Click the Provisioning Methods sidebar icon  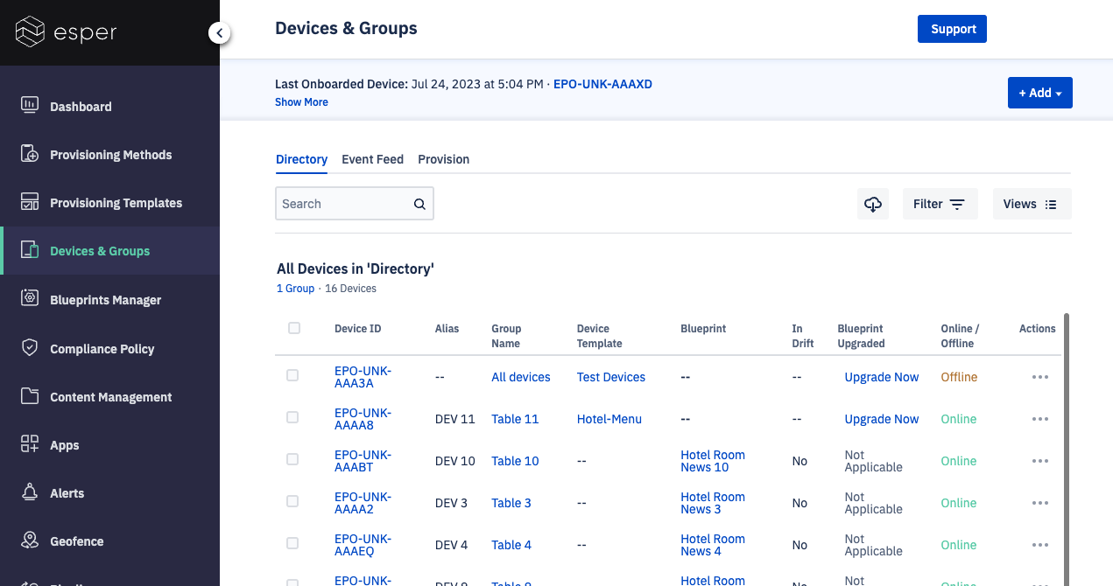tap(30, 154)
